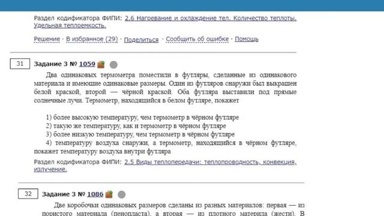Image resolution: width=384 pixels, height=216 pixels.
Task: Open task number 1086 link
Action: pyautogui.click(x=95, y=194)
